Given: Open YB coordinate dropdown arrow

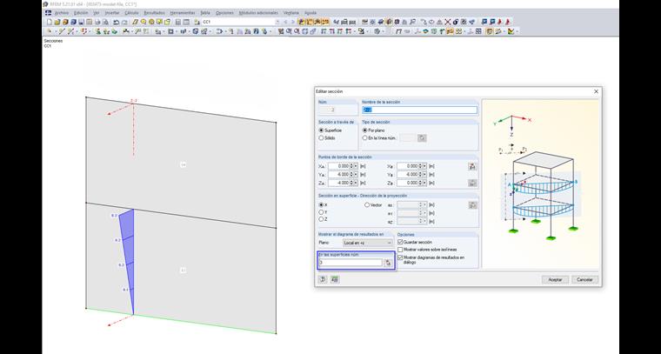Looking at the screenshot, I should [425, 175].
